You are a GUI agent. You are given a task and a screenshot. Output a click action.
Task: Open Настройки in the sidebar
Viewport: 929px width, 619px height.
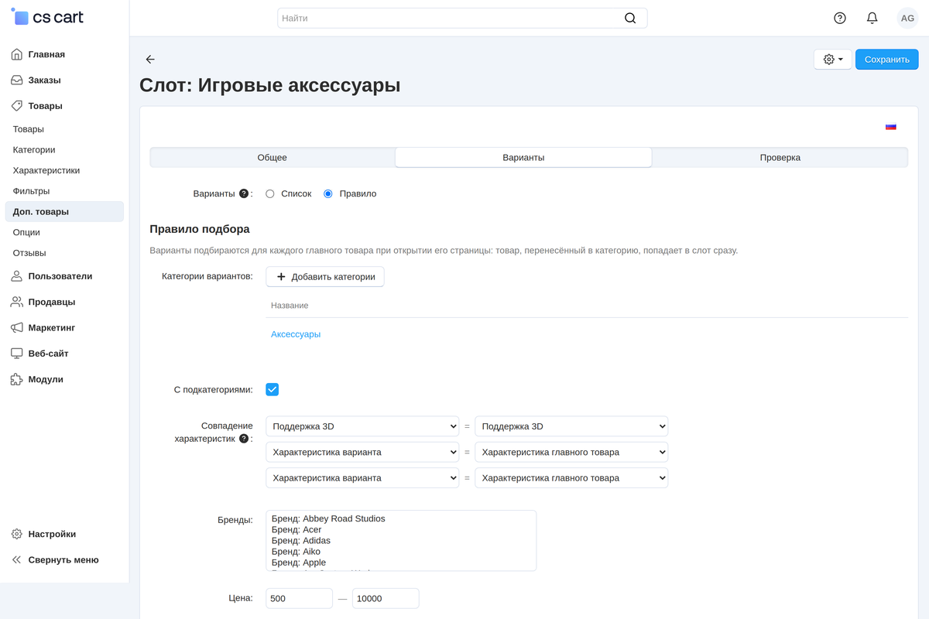click(52, 534)
